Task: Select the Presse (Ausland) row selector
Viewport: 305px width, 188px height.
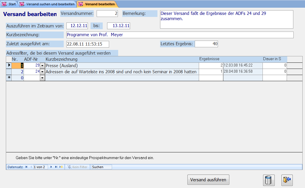Action: [x=9, y=65]
